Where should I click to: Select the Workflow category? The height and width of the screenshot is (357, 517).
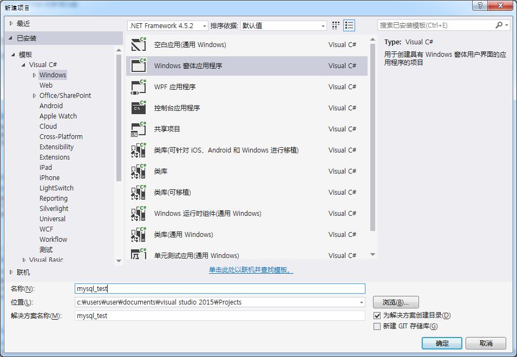coord(53,239)
